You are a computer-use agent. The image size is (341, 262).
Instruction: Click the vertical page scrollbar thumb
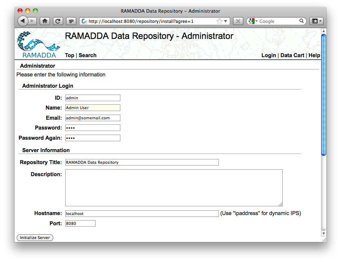323,95
